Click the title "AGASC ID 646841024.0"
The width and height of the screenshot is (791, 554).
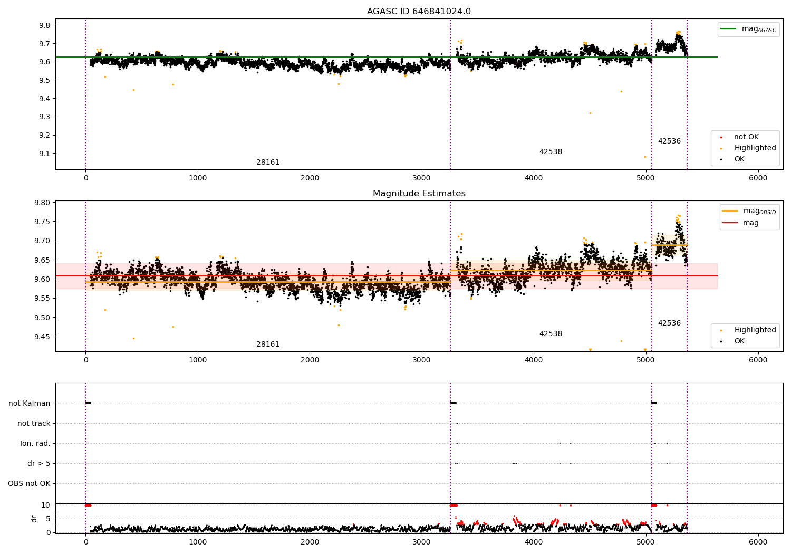coord(419,12)
